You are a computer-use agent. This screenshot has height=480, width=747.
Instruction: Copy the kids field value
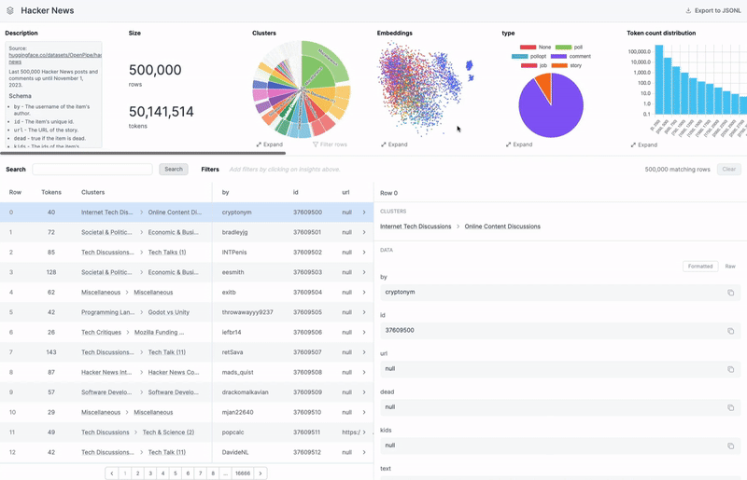tap(730, 446)
